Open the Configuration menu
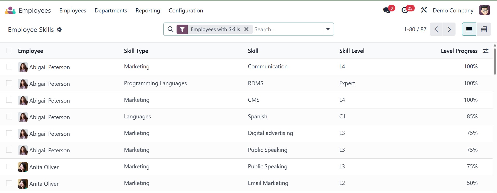The height and width of the screenshot is (193, 497). tap(186, 11)
